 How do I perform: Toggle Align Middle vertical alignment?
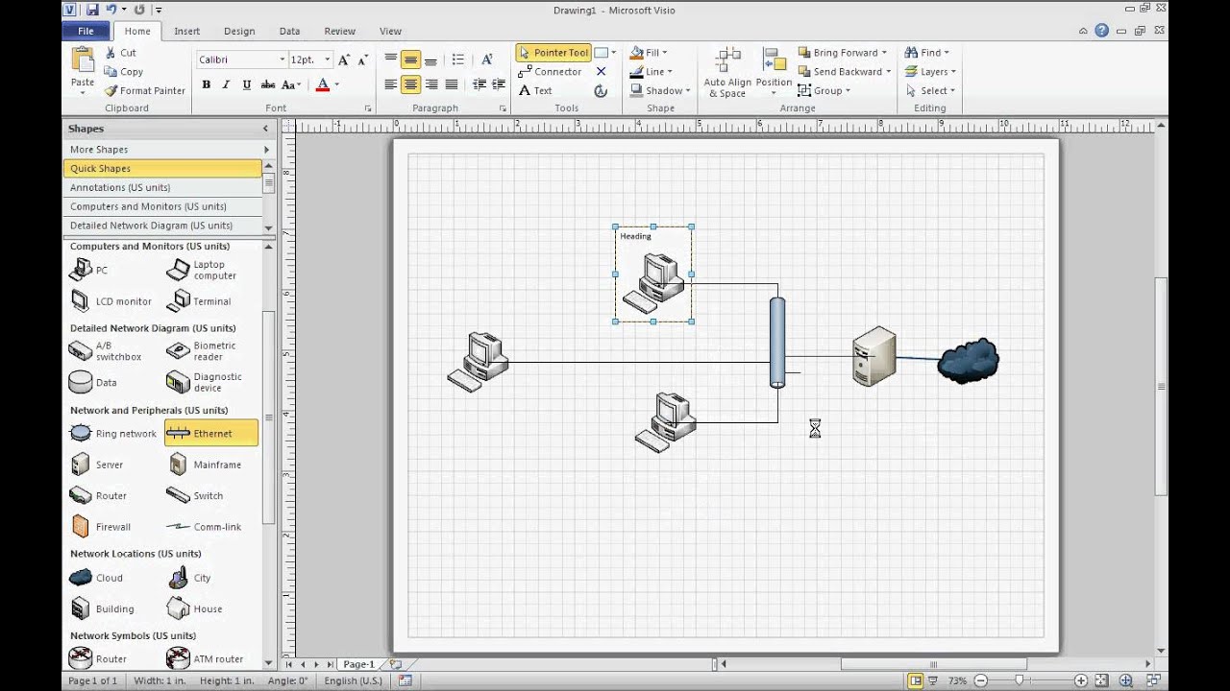410,60
